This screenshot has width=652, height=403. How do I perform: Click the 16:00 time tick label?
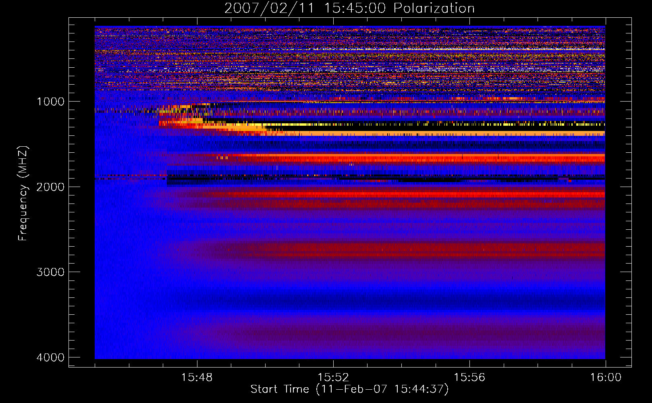coord(606,378)
